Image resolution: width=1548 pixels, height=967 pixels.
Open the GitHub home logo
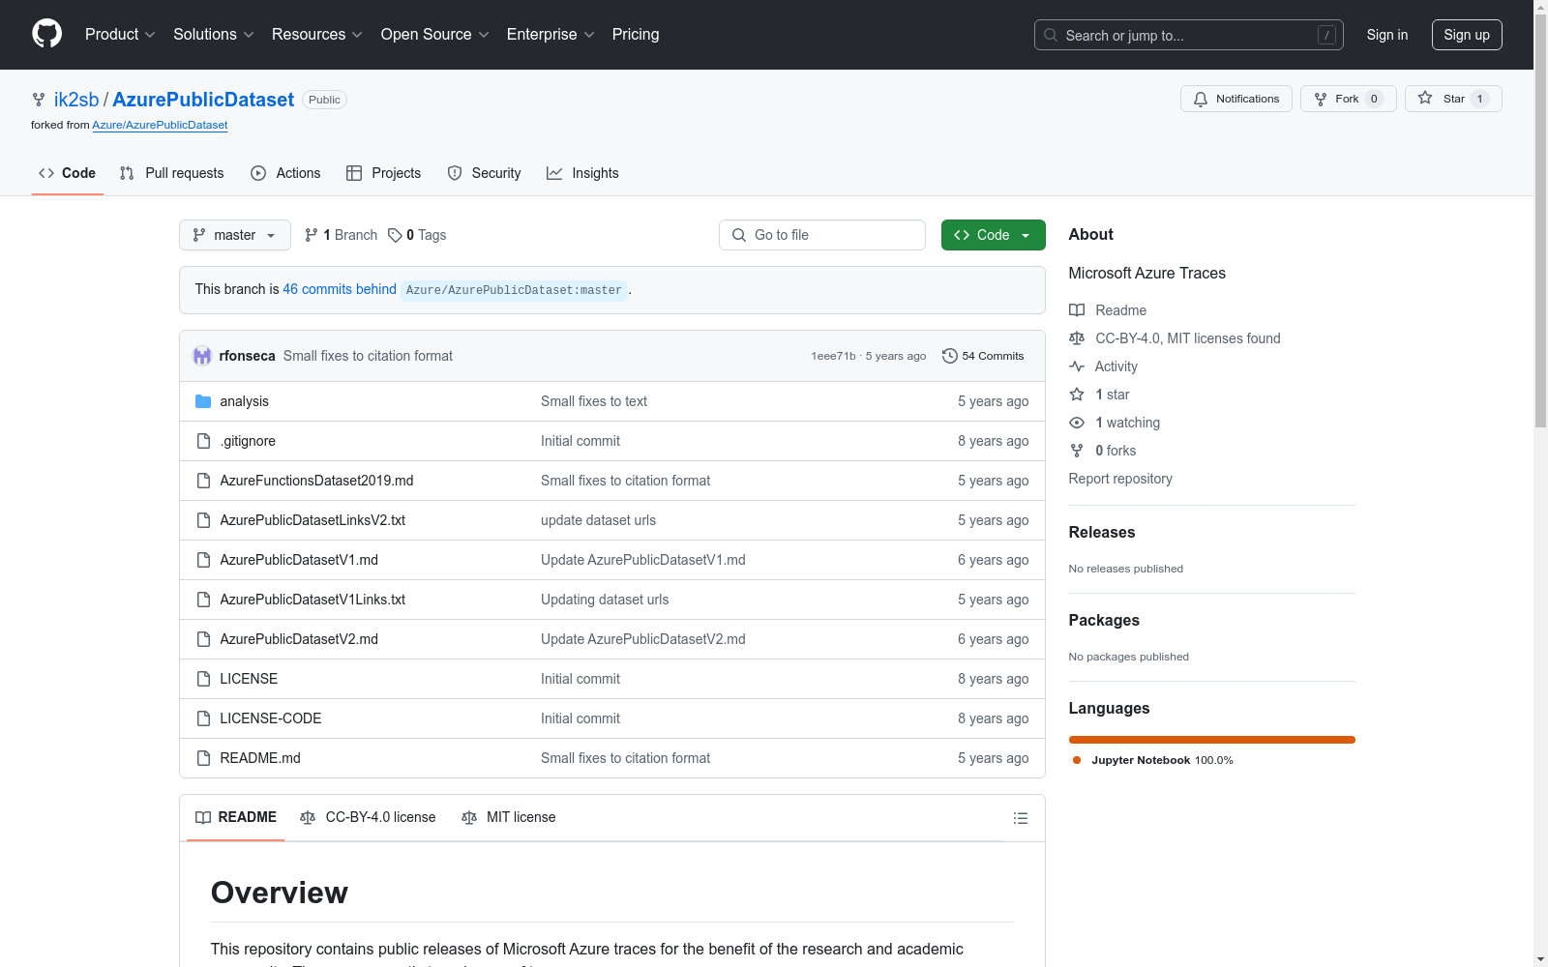(46, 34)
